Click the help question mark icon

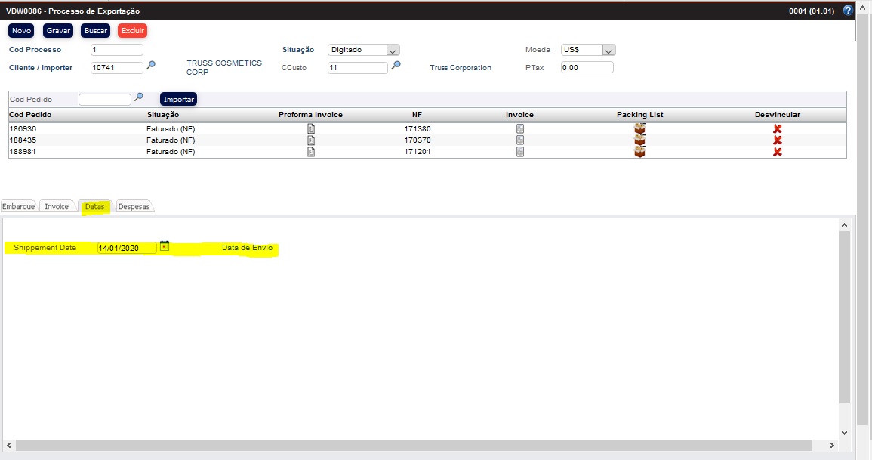point(847,11)
